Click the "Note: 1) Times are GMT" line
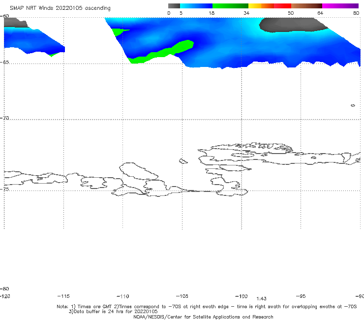The height and width of the screenshot is (320, 364). (x=207, y=307)
